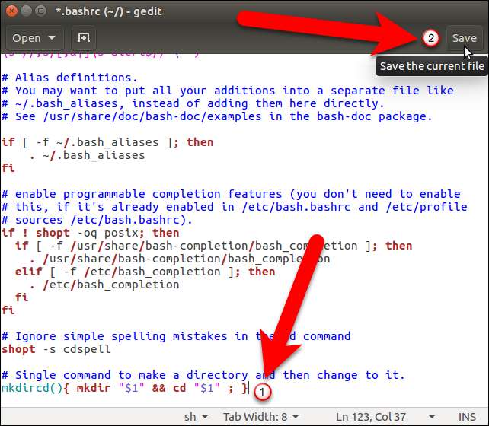Expand the Open recent files dropdown arrow

tap(52, 38)
